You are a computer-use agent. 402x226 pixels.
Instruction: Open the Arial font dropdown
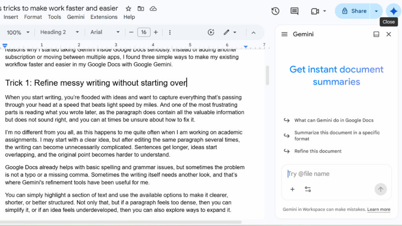(105, 32)
